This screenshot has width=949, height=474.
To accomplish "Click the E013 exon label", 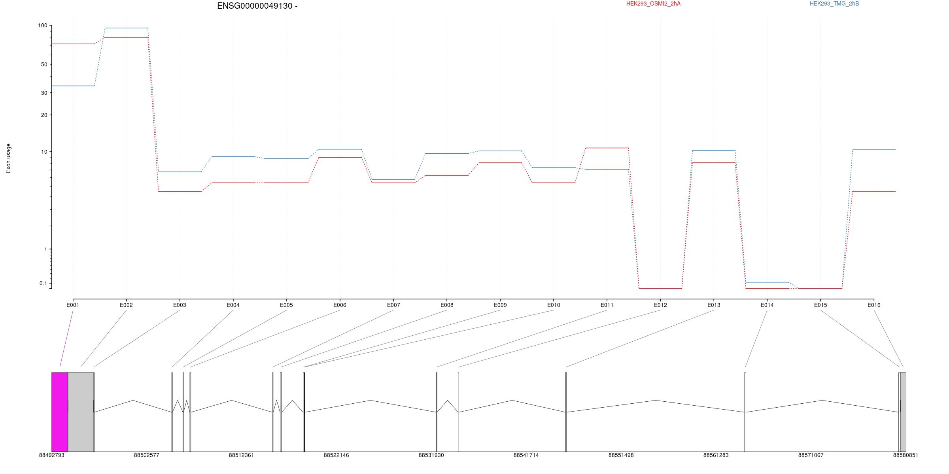I will pos(714,305).
